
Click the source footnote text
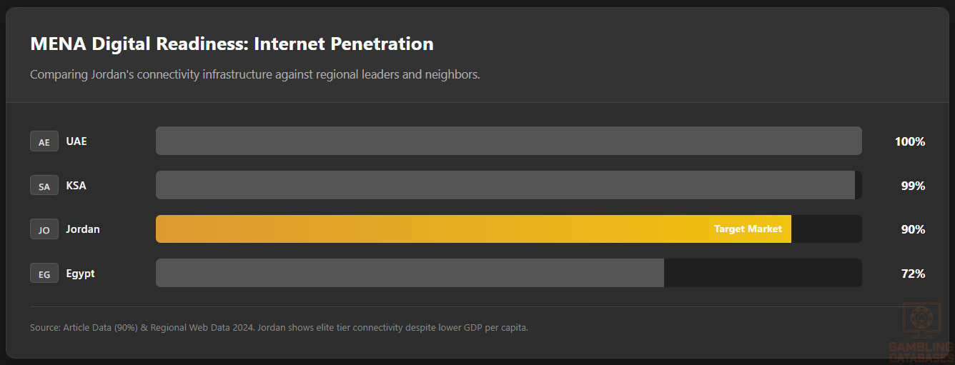pos(279,328)
